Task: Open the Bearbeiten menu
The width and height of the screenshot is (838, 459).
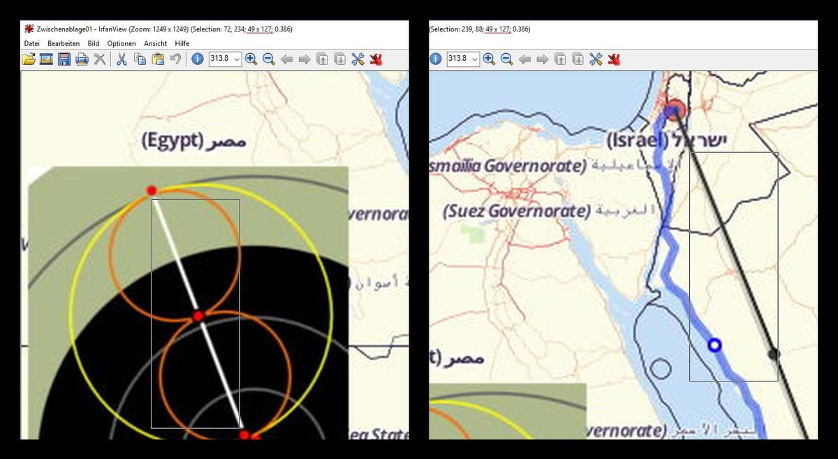Action: point(64,43)
